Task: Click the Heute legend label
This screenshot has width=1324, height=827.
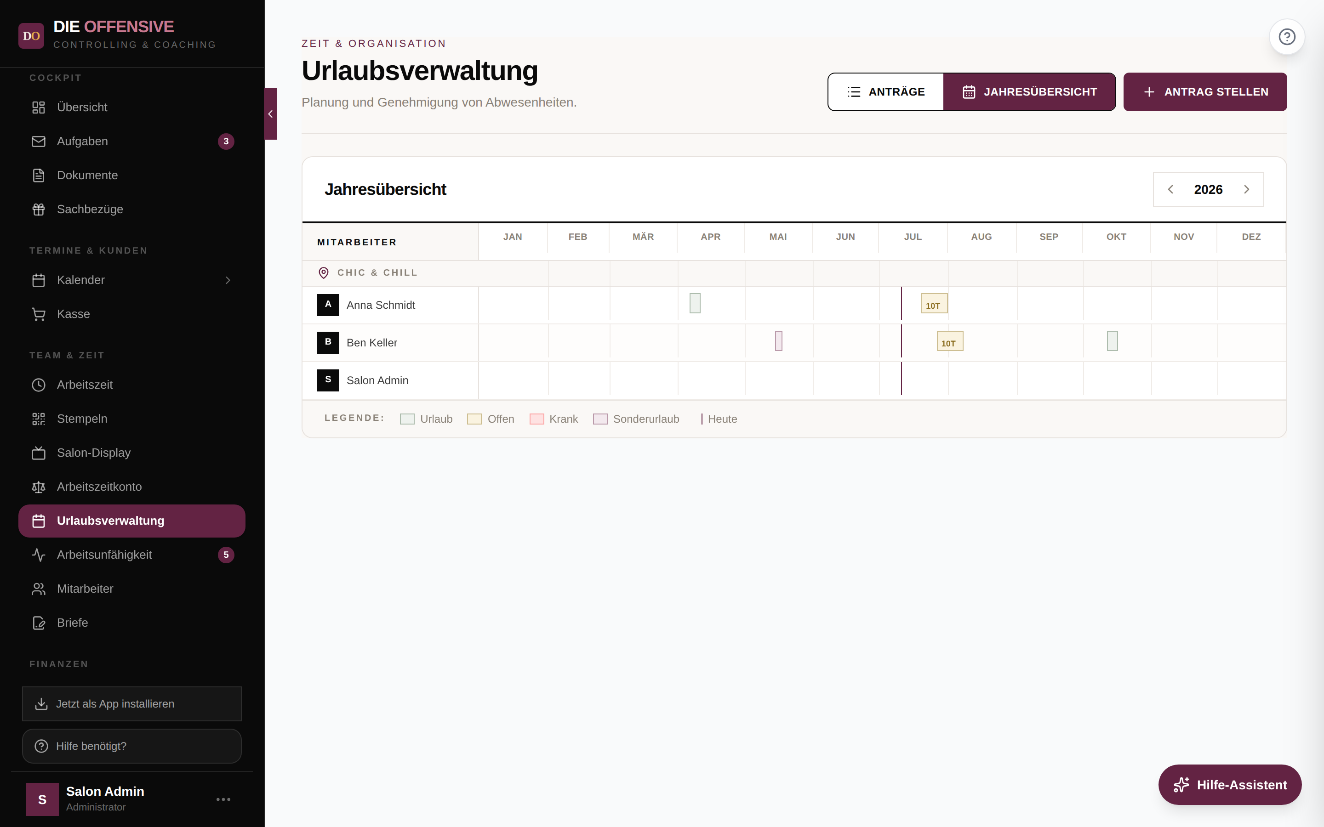Action: tap(722, 419)
